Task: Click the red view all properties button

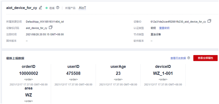Action: [x=205, y=58]
